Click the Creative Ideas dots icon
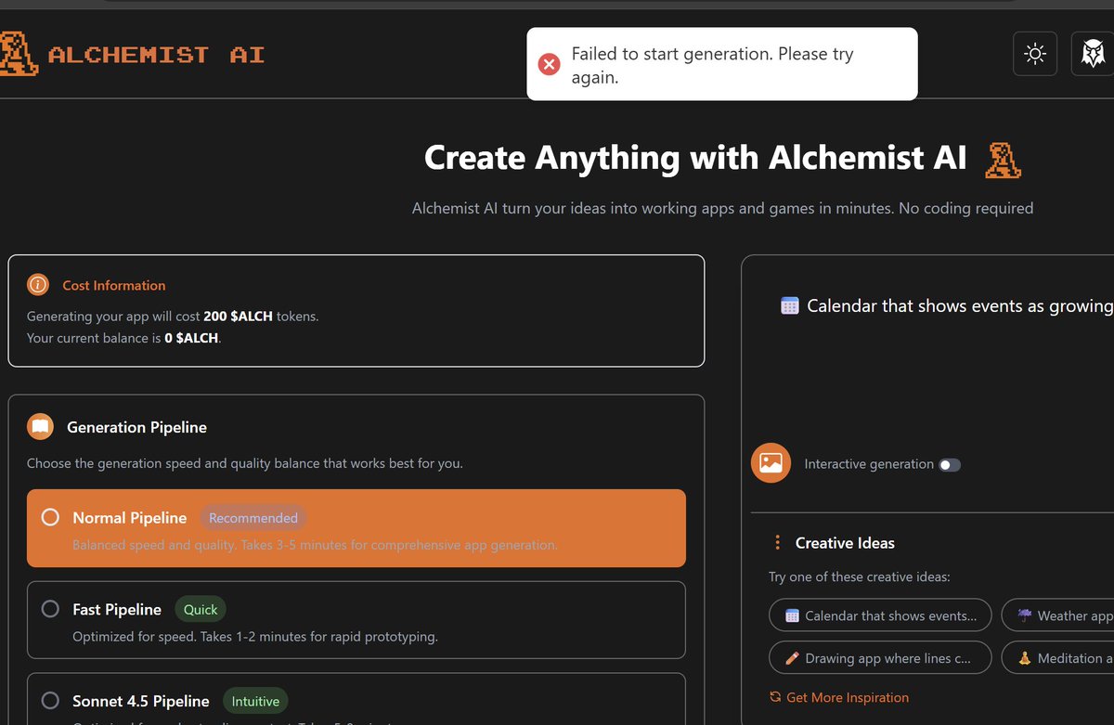The width and height of the screenshot is (1114, 725). coord(778,542)
